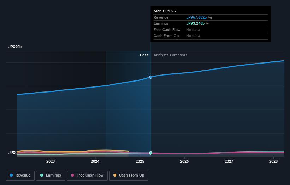Click the JP¥67.682b revenue value
Viewport: 290px width, 185px height.
pyautogui.click(x=196, y=17)
